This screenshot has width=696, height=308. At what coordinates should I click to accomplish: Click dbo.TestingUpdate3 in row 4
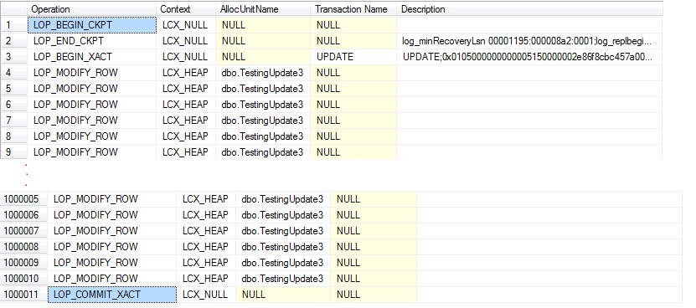pyautogui.click(x=264, y=73)
